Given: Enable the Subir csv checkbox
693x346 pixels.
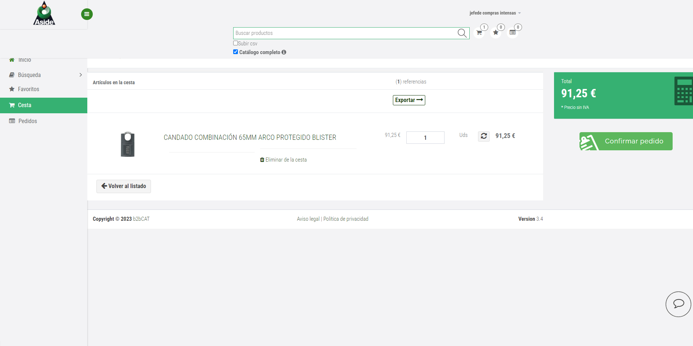Looking at the screenshot, I should click(x=235, y=43).
